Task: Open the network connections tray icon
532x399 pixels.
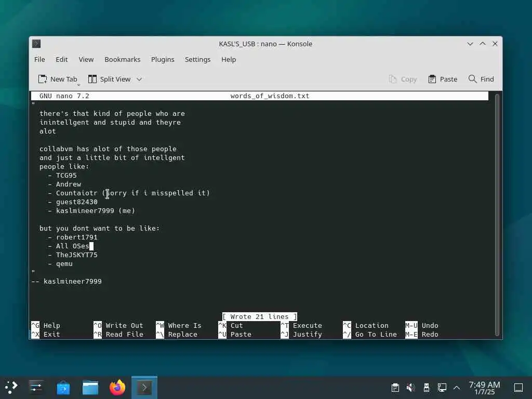Action: click(x=442, y=388)
